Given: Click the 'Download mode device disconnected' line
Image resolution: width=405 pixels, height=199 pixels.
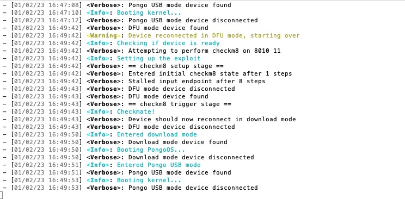Looking at the screenshot, I should point(191,157).
